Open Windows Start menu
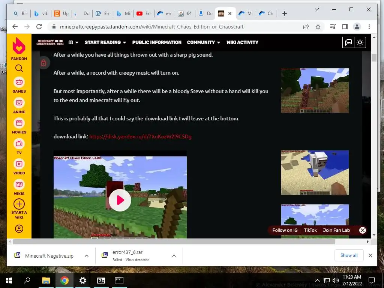This screenshot has height=288, width=384. click(x=9, y=280)
